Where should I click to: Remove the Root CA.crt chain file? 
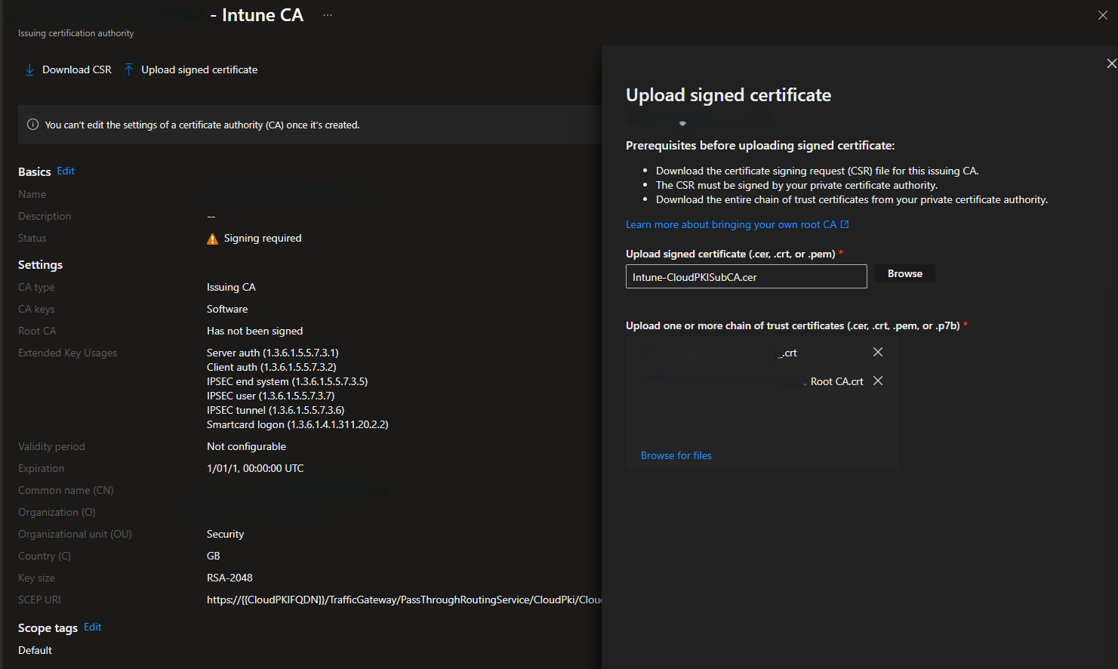pos(878,381)
